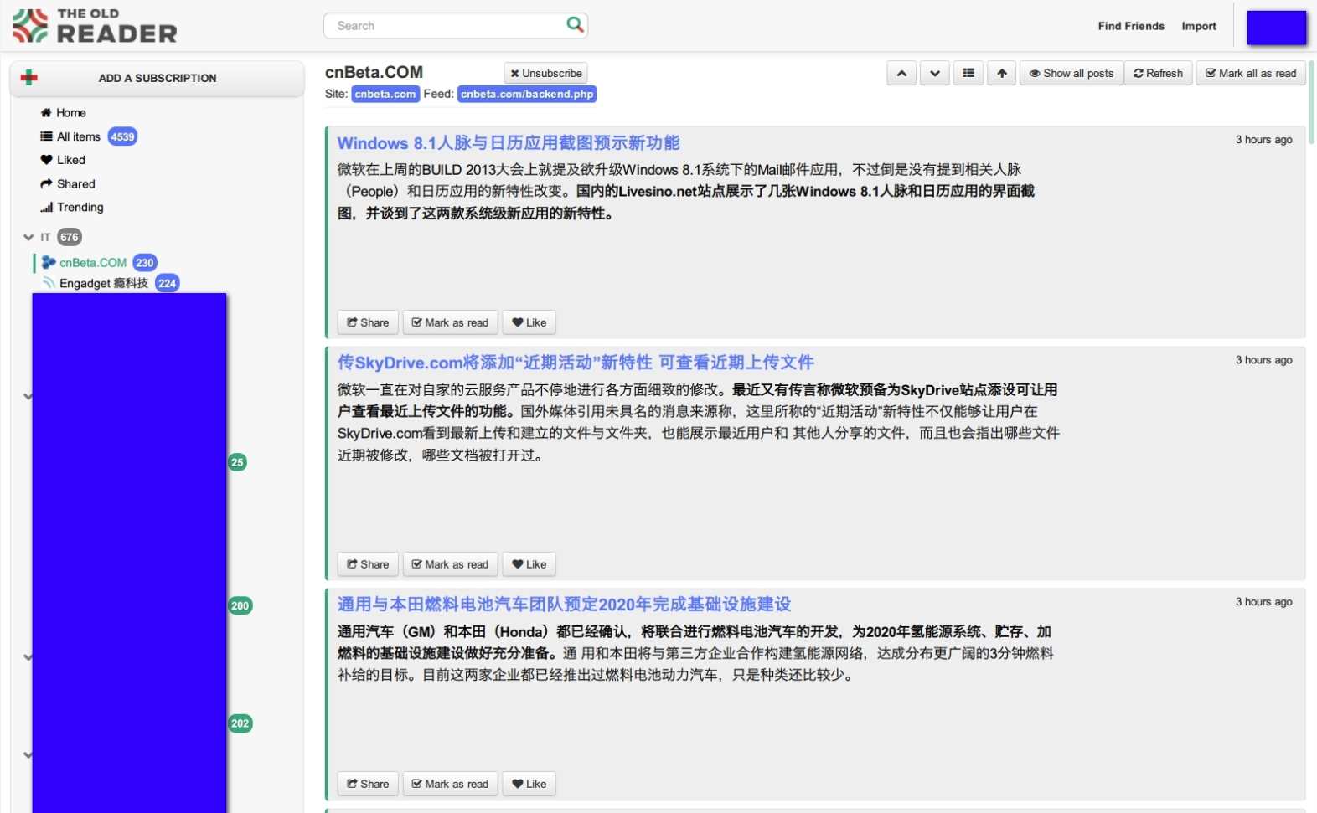The image size is (1317, 813).
Task: Click the cnBeta.COM feed heading
Action: tap(374, 72)
